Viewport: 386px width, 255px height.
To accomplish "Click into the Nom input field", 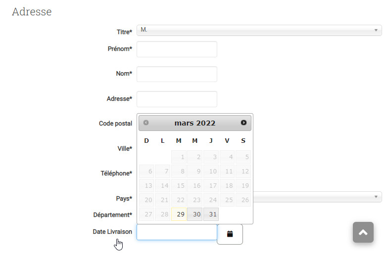I will tap(177, 74).
